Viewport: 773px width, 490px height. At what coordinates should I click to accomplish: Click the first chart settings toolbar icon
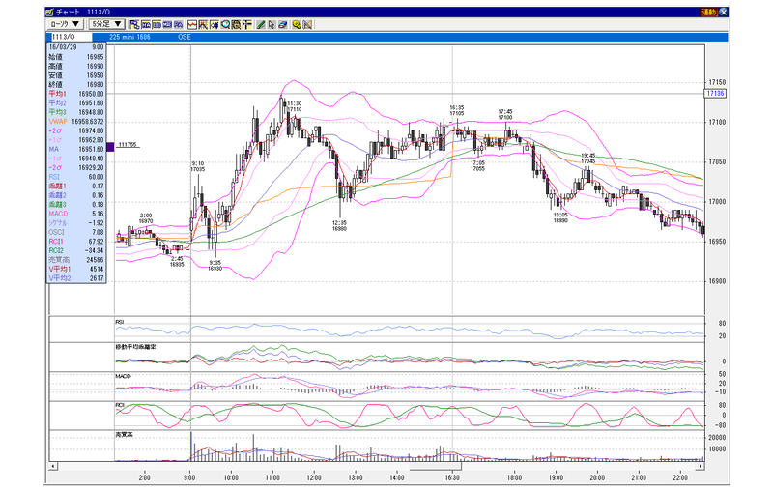(134, 25)
